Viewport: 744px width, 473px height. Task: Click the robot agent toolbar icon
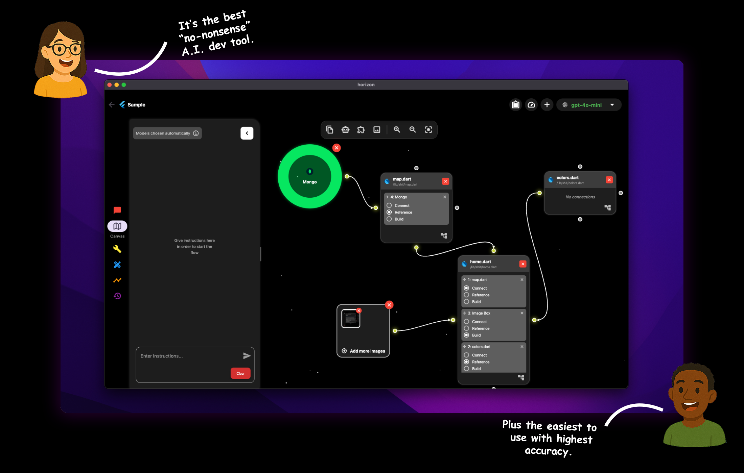click(x=345, y=130)
